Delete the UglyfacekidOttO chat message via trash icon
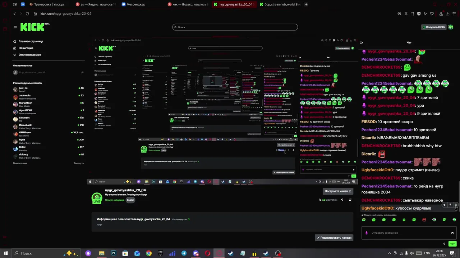 pos(456,205)
